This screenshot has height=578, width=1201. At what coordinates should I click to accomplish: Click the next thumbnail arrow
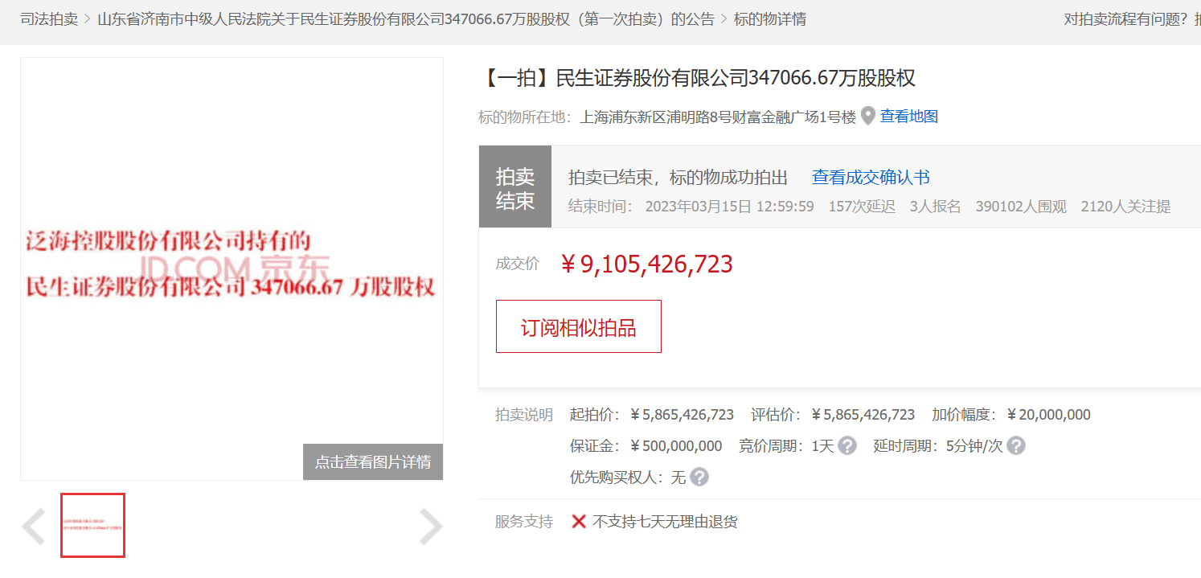pos(431,527)
